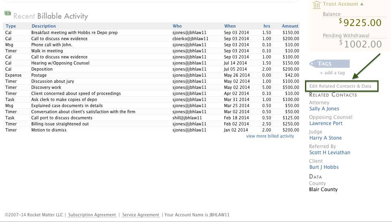Sort table by Type column header
This screenshot has height=222, width=392.
click(11, 26)
